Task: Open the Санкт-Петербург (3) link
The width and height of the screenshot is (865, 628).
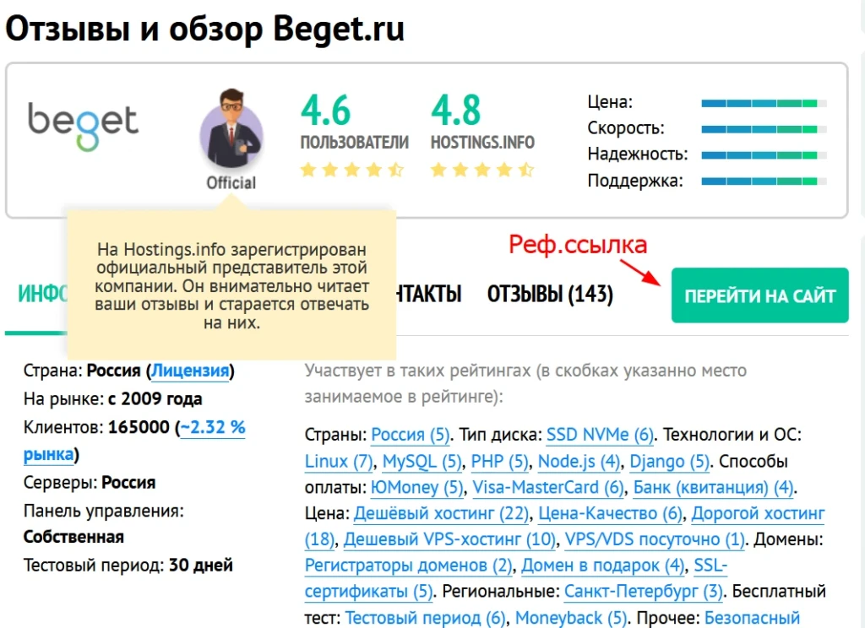Action: 643,592
